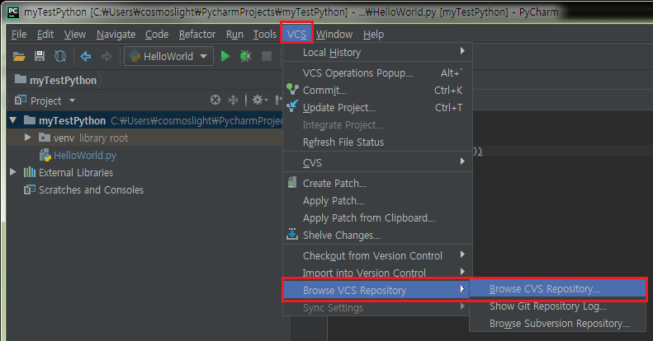Click the forward navigation arrow
Image resolution: width=653 pixels, height=341 pixels.
click(x=106, y=56)
